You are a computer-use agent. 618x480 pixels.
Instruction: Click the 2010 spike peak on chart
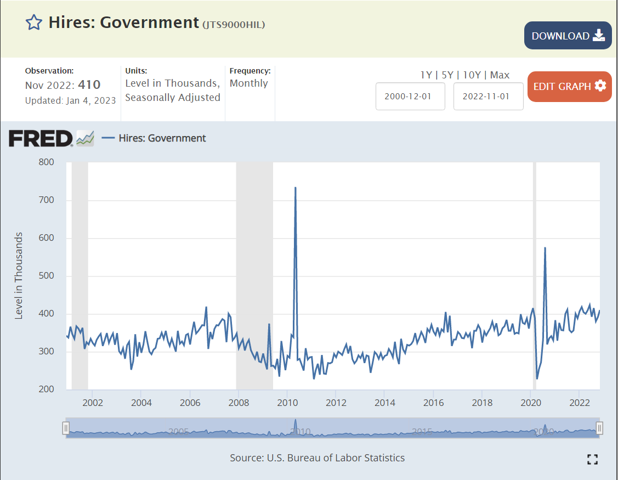tap(296, 188)
